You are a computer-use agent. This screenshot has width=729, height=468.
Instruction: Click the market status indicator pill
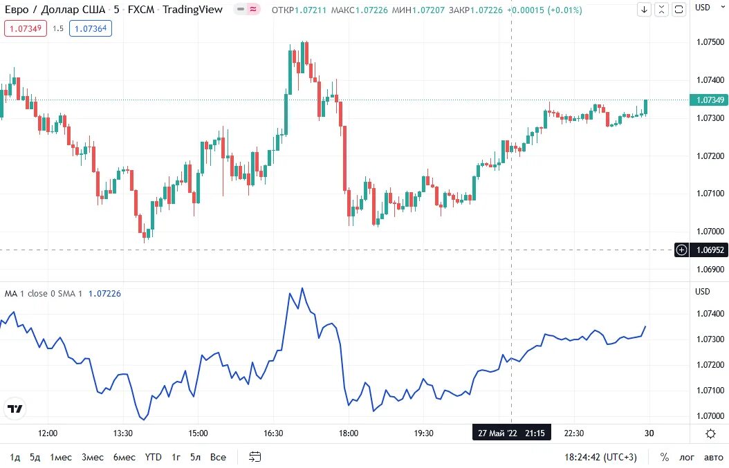click(x=246, y=9)
